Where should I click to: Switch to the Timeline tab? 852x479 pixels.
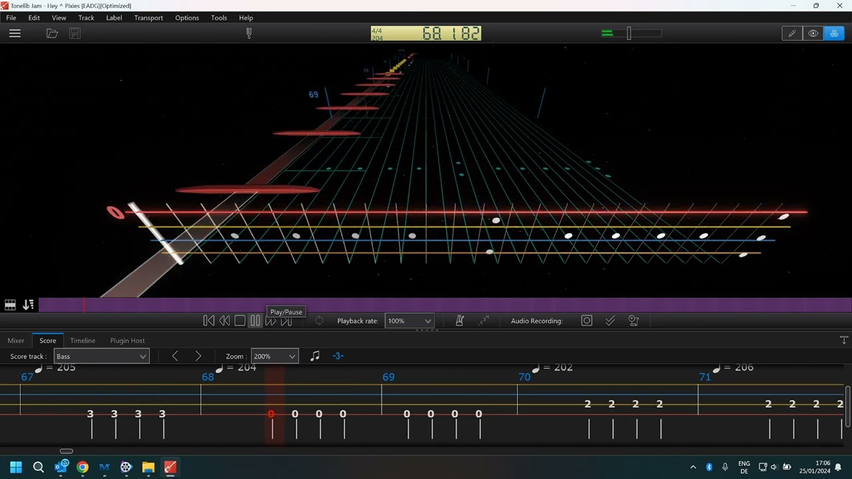83,341
